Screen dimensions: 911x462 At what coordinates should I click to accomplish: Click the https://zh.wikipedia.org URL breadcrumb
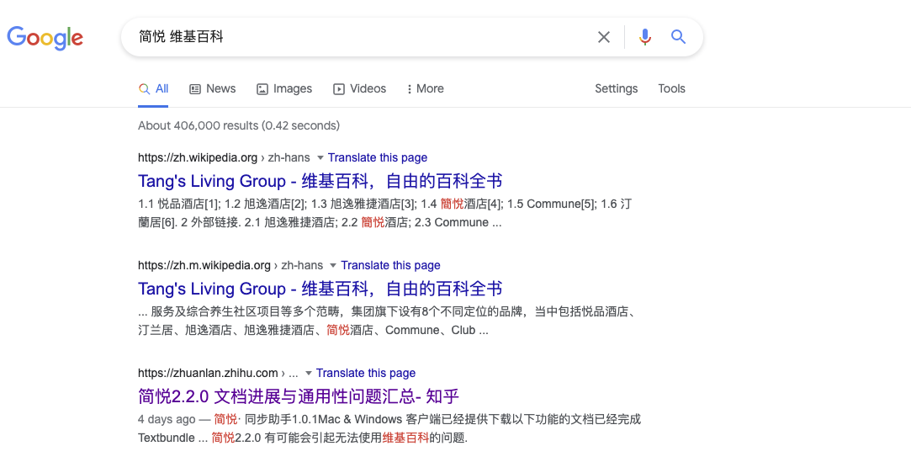tap(224, 157)
